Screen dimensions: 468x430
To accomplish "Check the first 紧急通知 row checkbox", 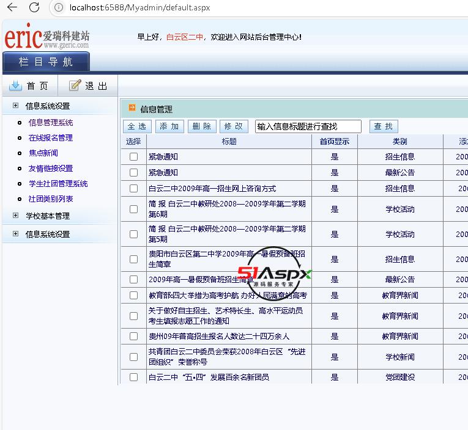I will tap(133, 157).
